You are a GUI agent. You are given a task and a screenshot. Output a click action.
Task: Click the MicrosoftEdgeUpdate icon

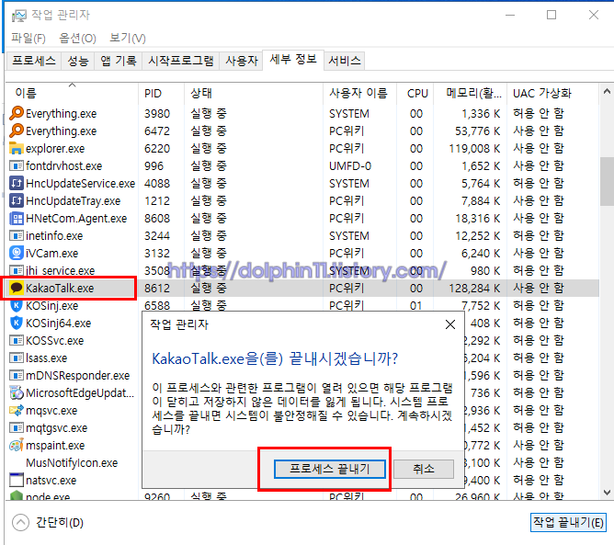(x=16, y=392)
